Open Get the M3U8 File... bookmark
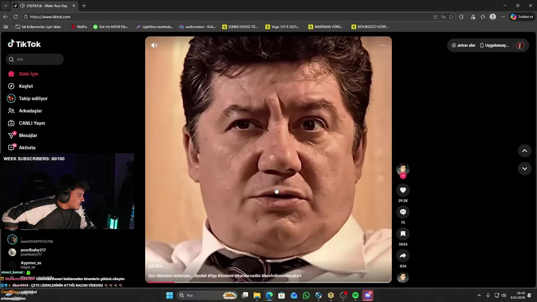This screenshot has height=302, width=537. coord(111,26)
